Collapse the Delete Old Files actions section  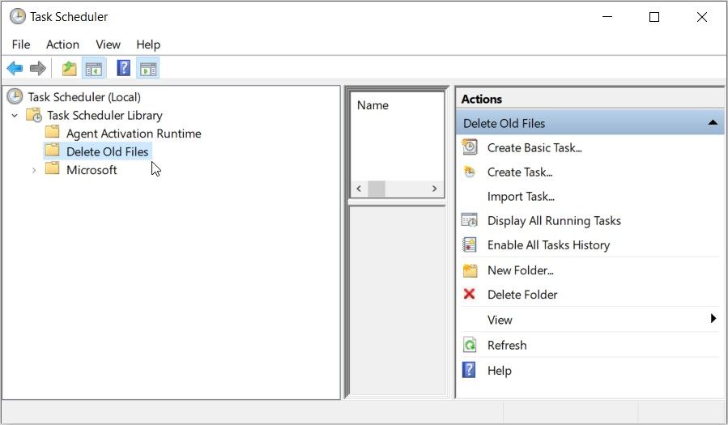pyautogui.click(x=712, y=123)
